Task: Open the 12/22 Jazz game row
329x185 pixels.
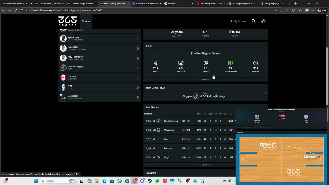Action: tap(189, 139)
